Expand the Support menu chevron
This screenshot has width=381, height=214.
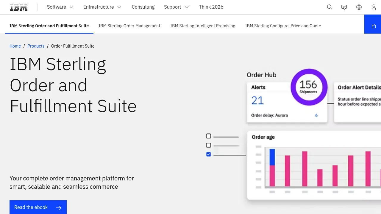pos(187,7)
